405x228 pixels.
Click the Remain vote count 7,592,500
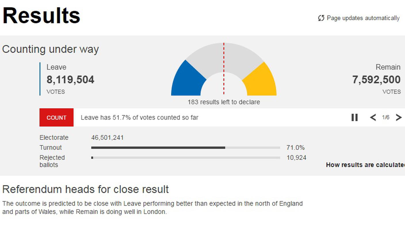click(x=376, y=80)
